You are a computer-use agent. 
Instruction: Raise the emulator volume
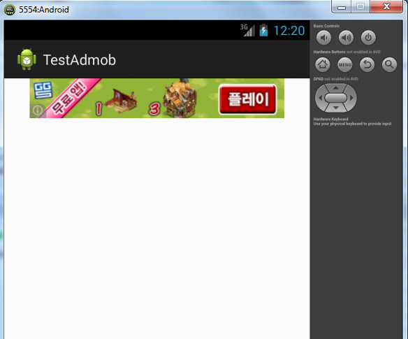click(x=346, y=38)
